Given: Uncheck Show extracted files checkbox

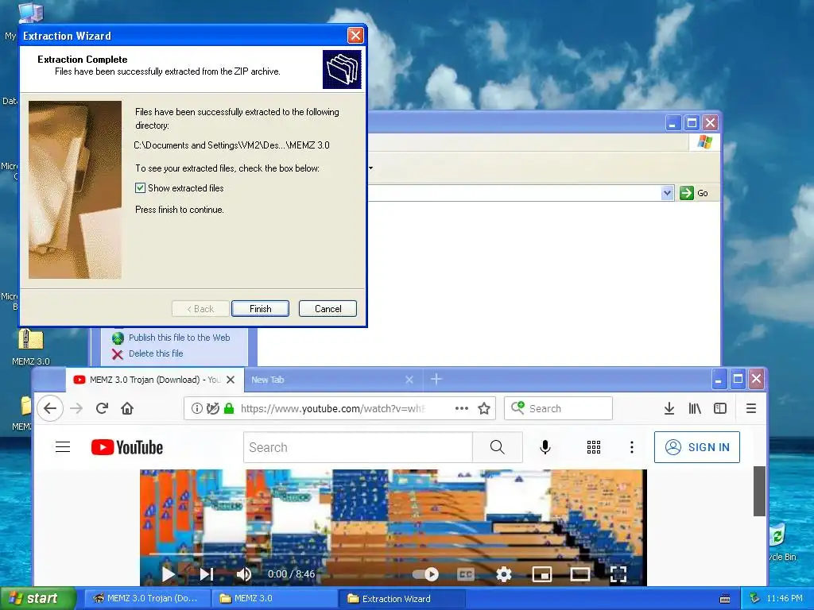Looking at the screenshot, I should coord(140,187).
